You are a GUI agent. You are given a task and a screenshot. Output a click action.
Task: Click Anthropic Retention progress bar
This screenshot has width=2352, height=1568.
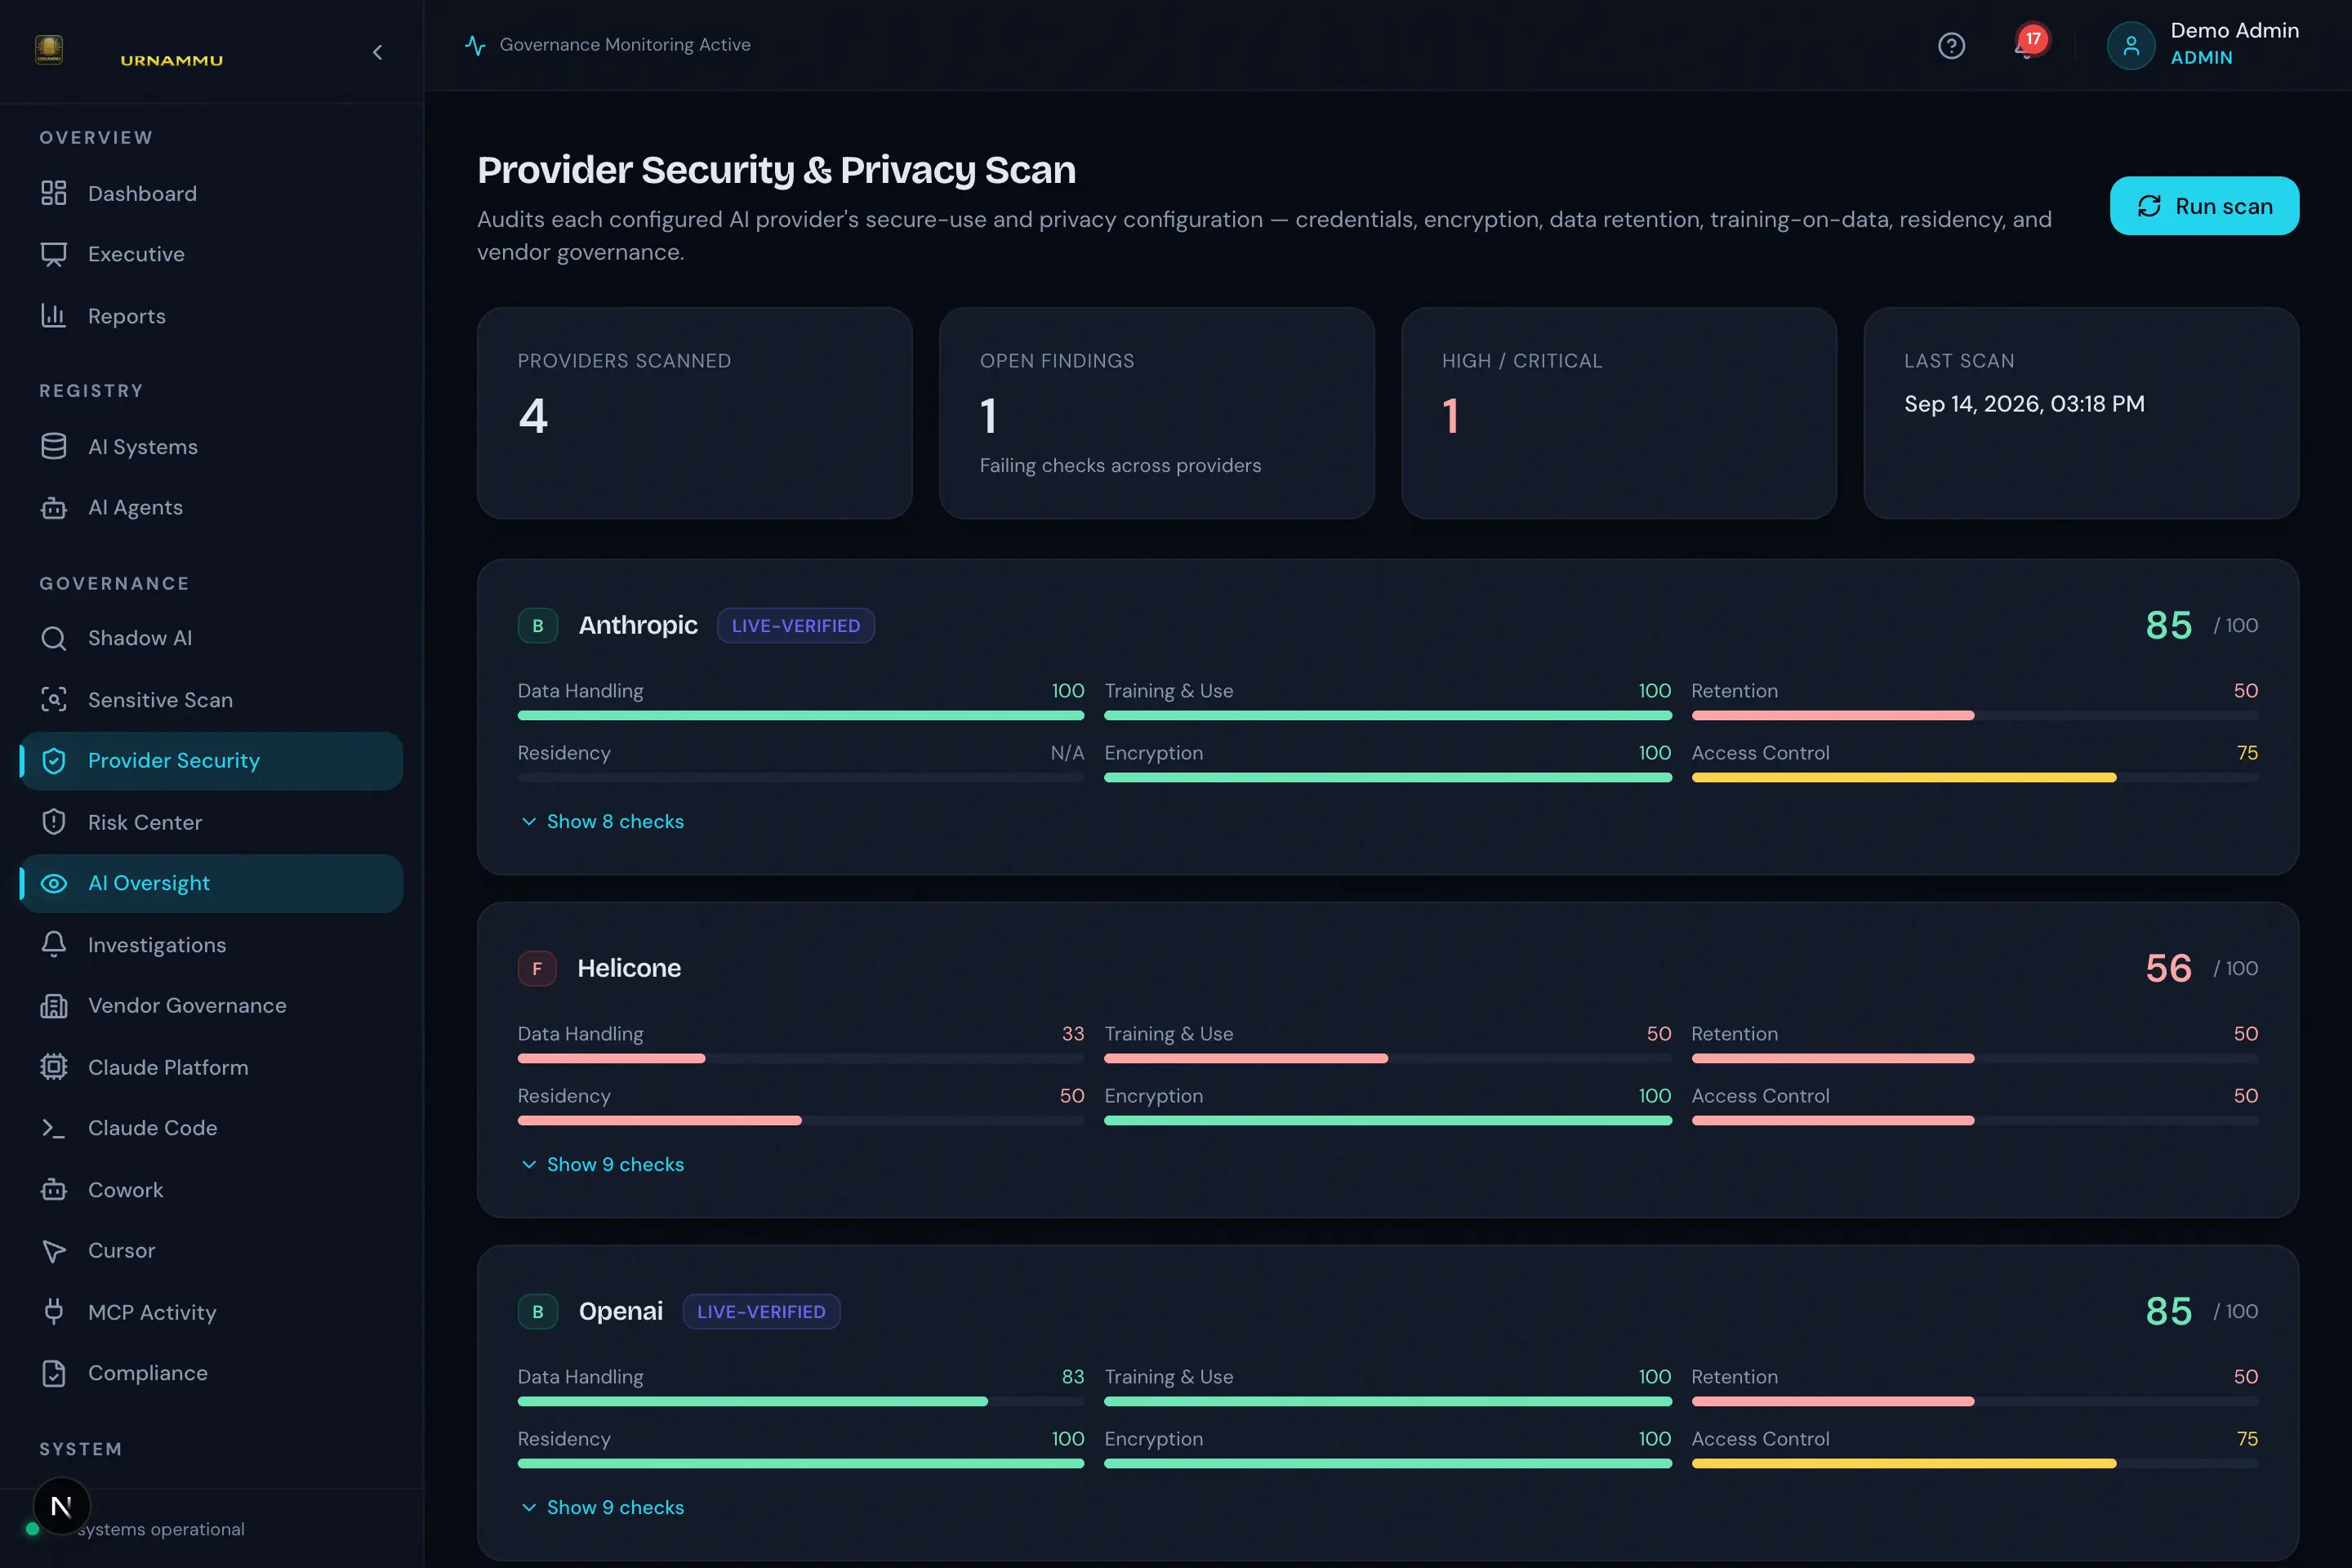[x=1974, y=716]
